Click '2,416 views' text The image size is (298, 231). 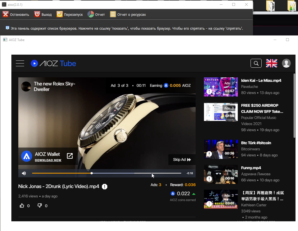pyautogui.click(x=28, y=196)
